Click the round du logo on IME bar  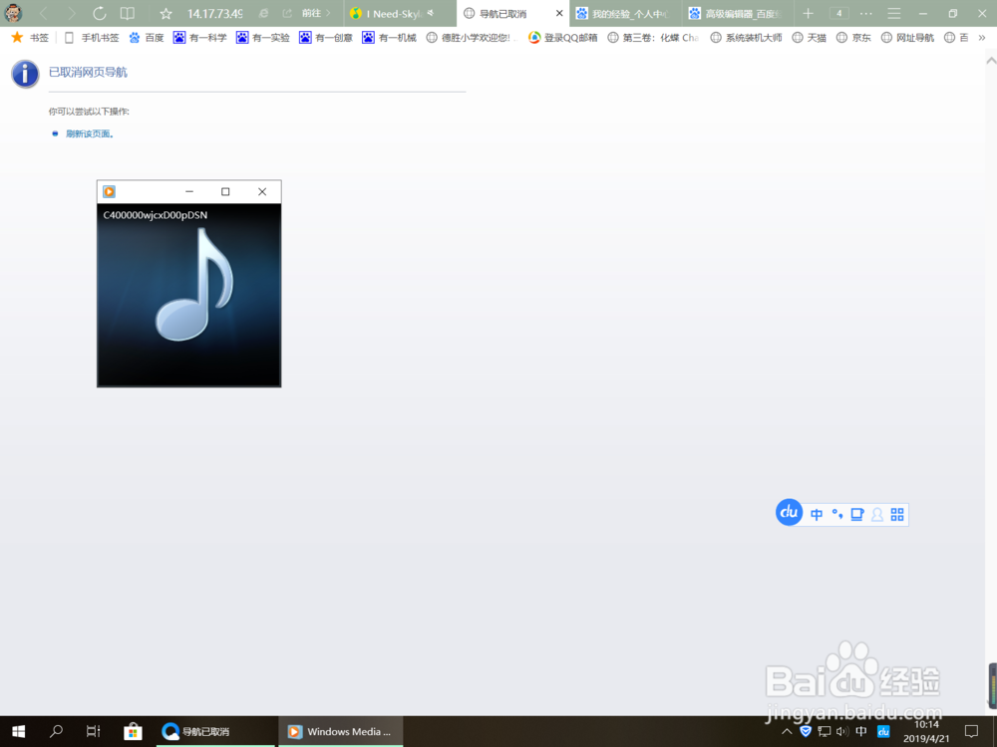point(789,513)
